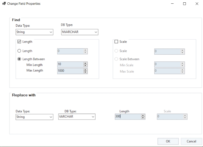Image resolution: width=203 pixels, height=147 pixels.
Task: Increase Replace with Length using up arrow
Action: (143, 115)
